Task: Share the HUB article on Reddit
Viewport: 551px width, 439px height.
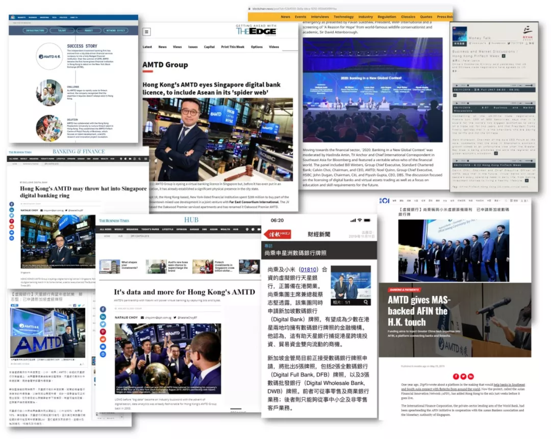Action: (103, 339)
